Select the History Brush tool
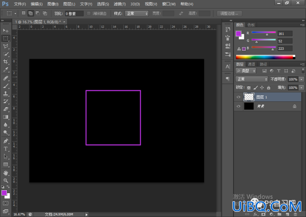Viewport: 306px width, 217px height. click(6, 101)
